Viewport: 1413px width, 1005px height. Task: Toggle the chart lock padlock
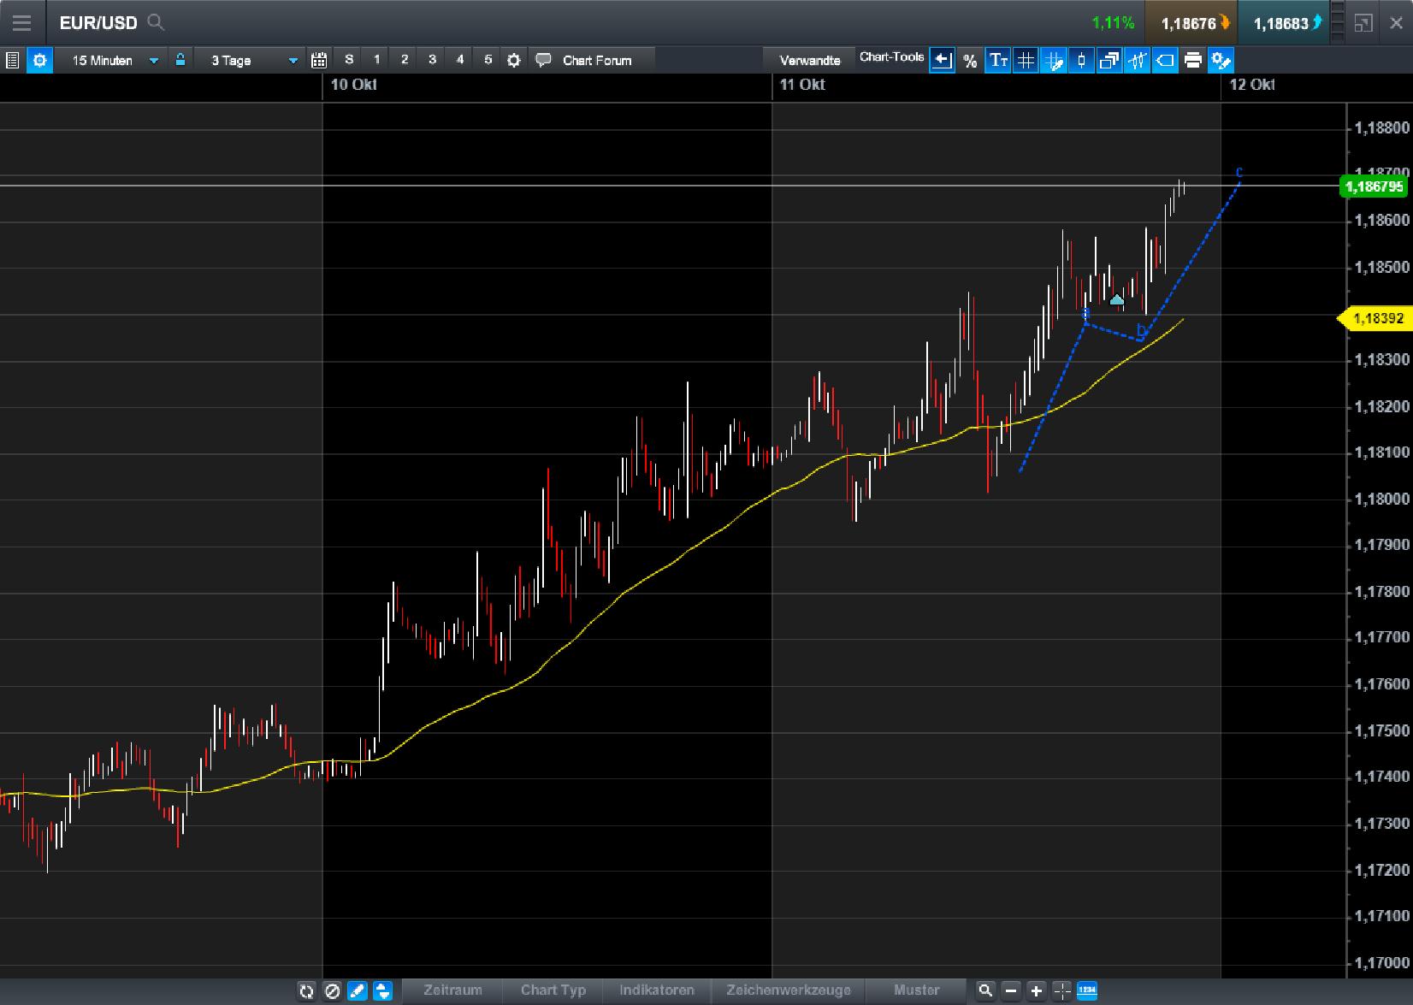(180, 60)
